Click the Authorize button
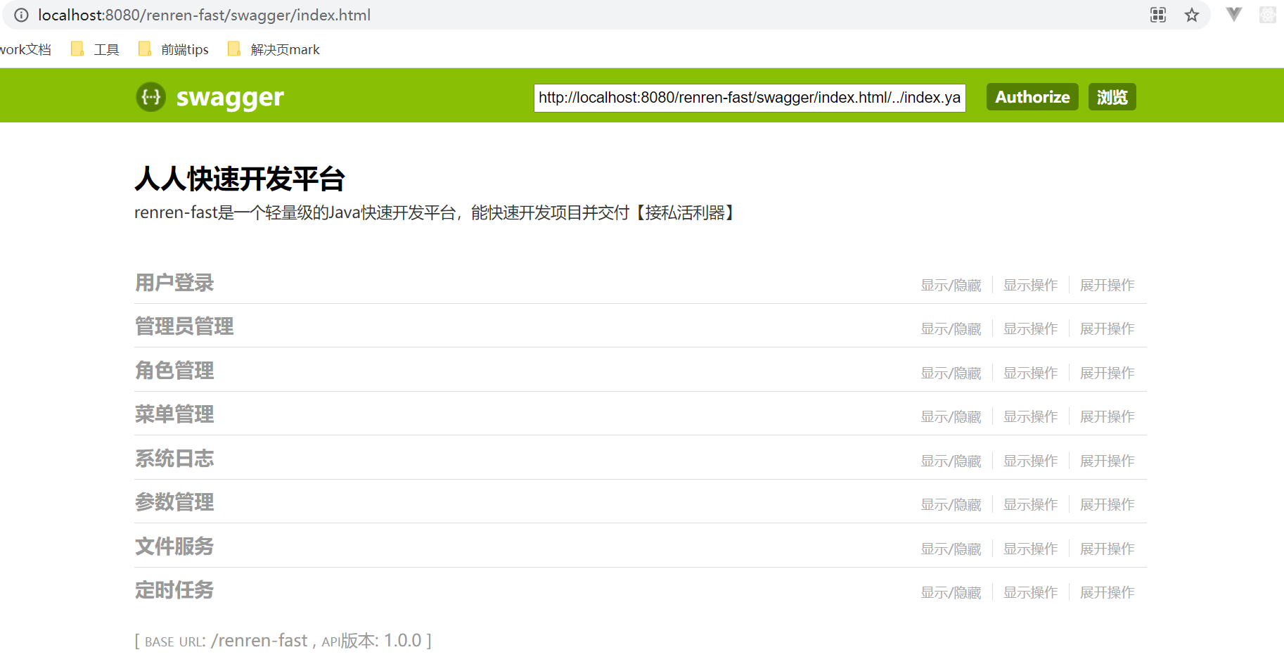 [x=1032, y=97]
